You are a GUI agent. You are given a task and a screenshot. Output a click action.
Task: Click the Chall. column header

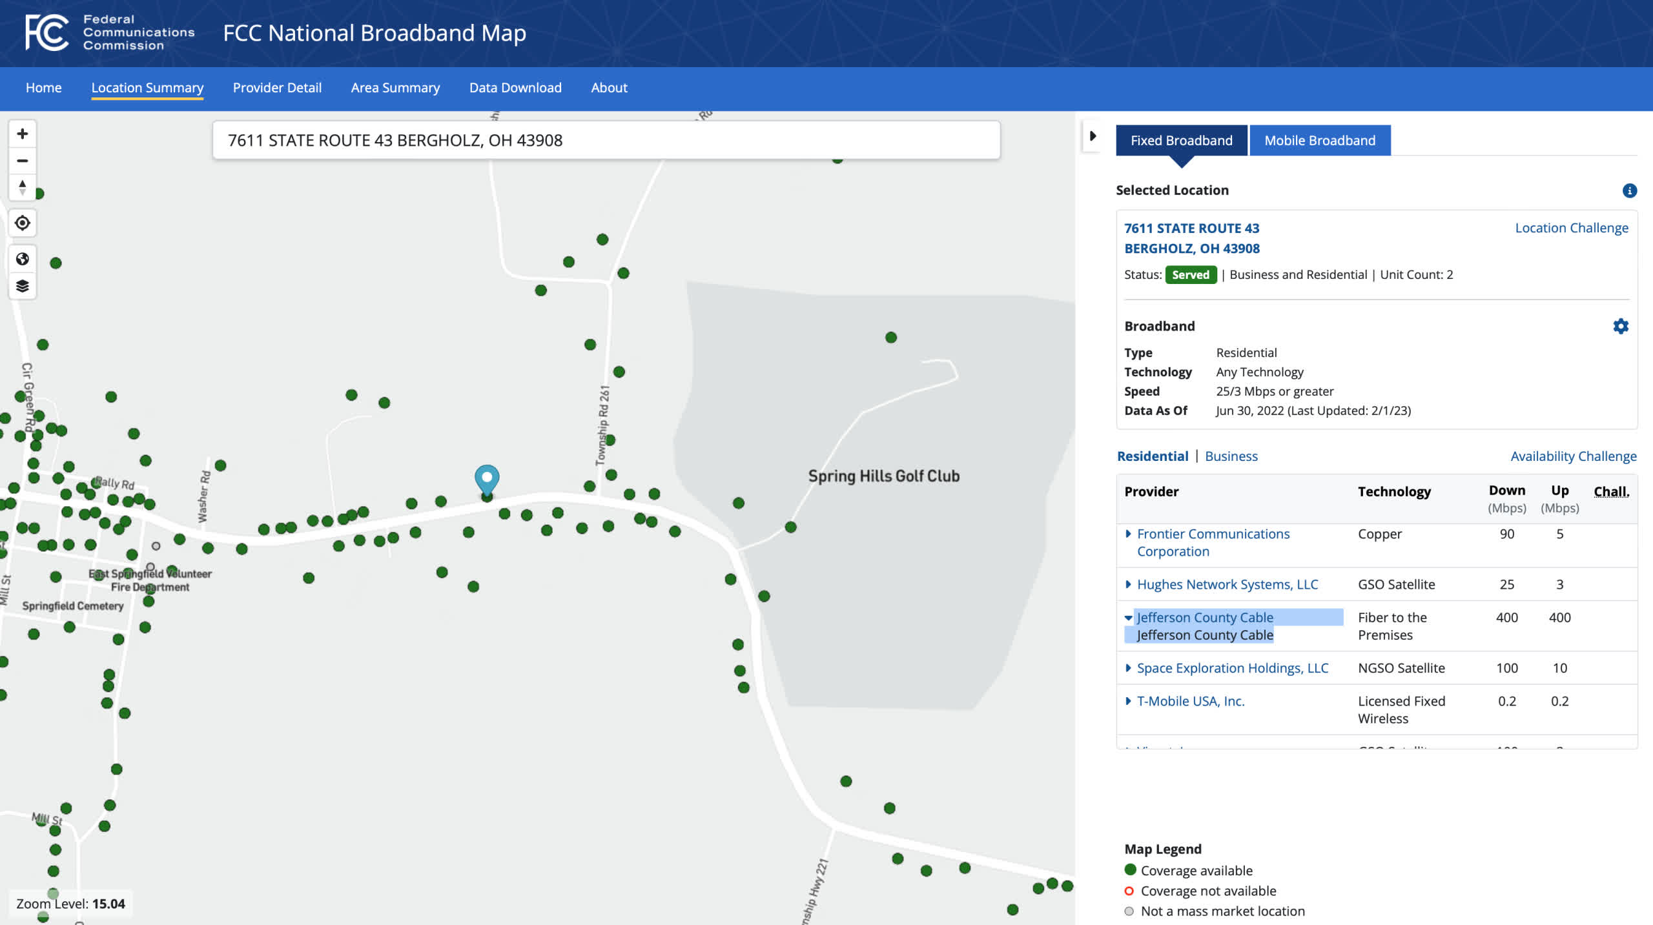click(x=1612, y=492)
